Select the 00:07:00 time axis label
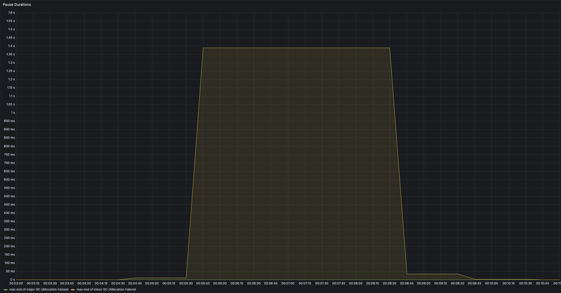 coord(288,283)
